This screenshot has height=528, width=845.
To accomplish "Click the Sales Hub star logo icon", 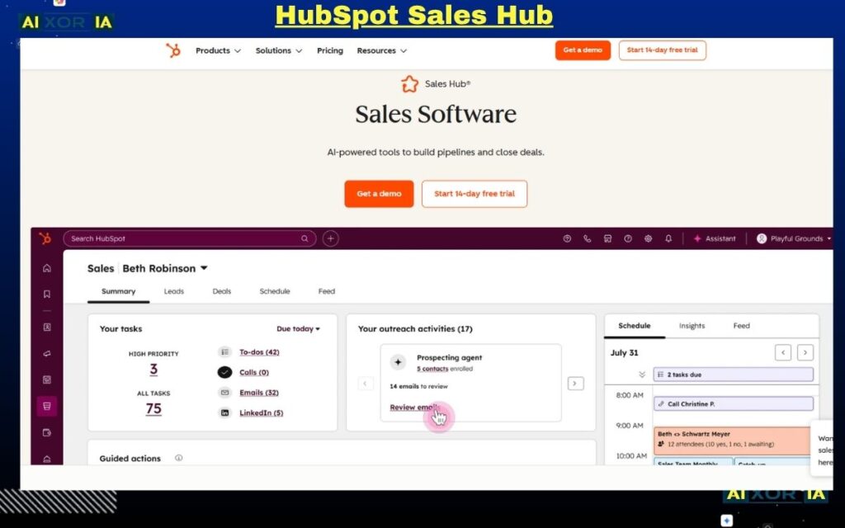I will pyautogui.click(x=409, y=84).
